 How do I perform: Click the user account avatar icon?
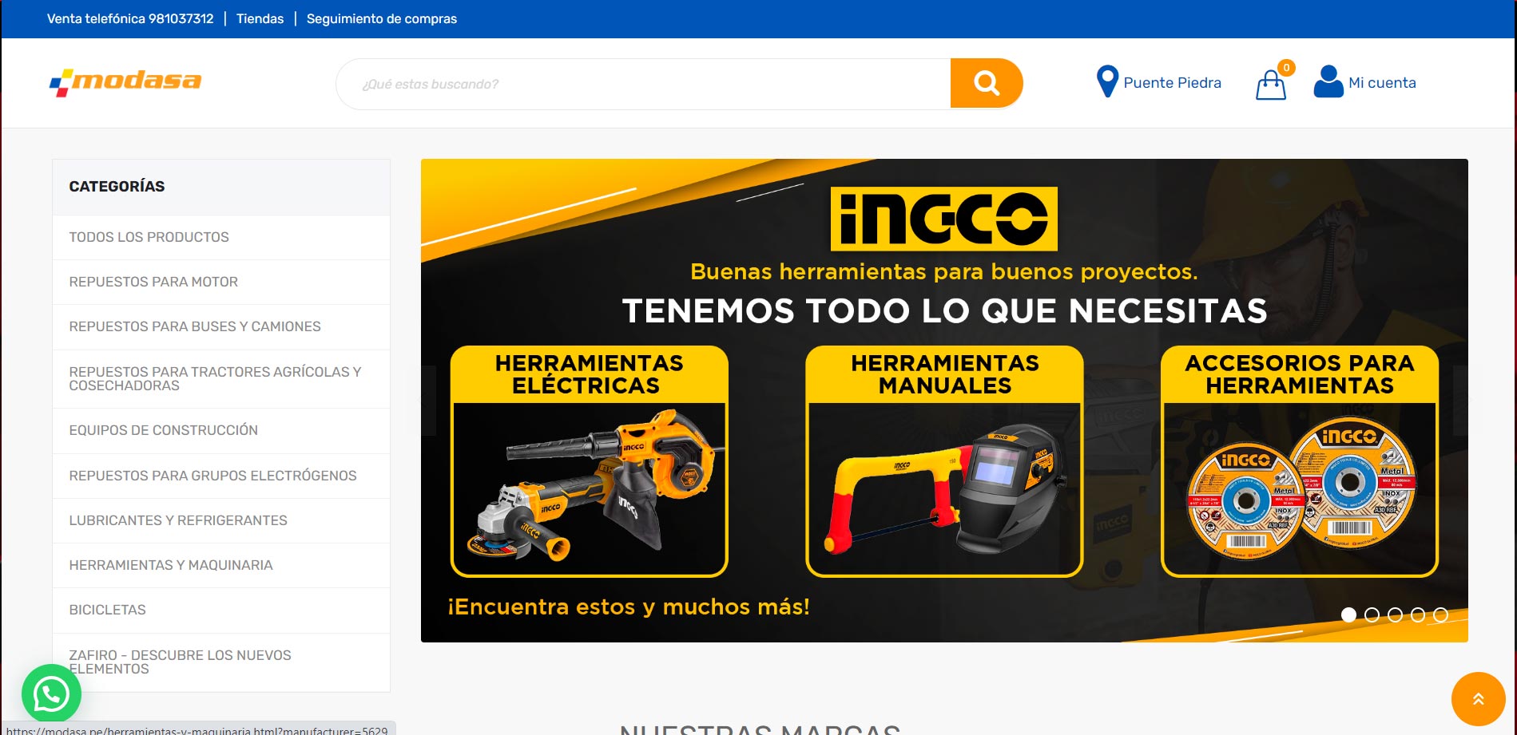click(x=1328, y=81)
